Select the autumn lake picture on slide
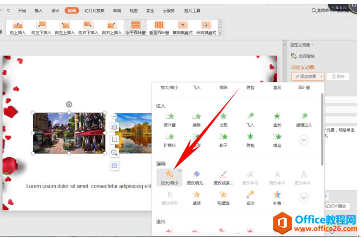 point(134,133)
